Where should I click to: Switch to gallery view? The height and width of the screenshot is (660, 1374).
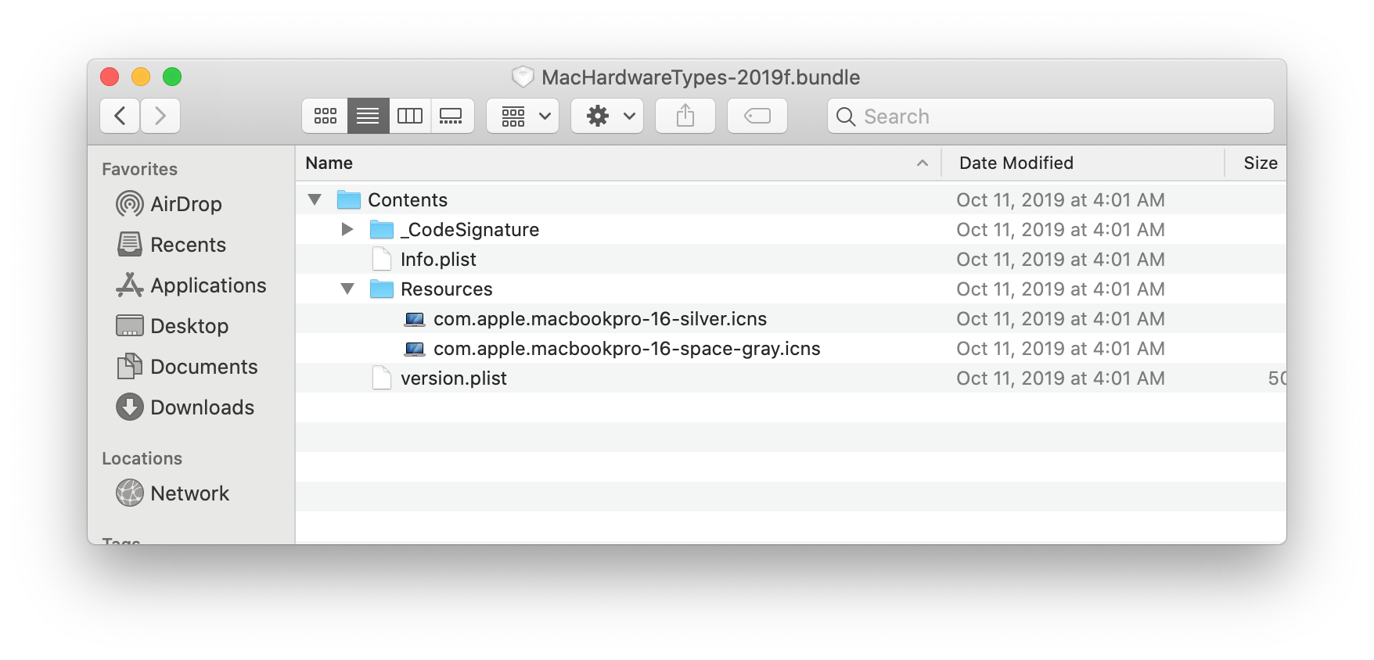[451, 117]
